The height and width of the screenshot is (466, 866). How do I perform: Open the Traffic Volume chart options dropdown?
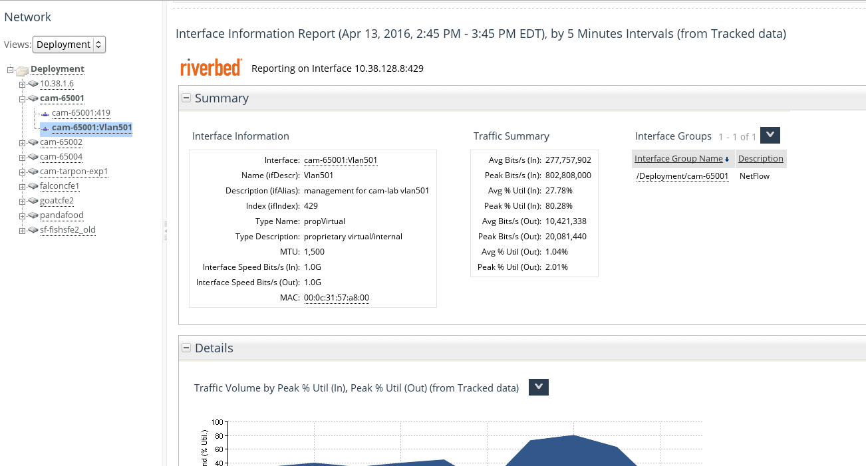coord(539,388)
